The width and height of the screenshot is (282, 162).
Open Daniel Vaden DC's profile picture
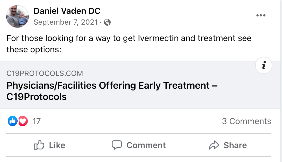[x=17, y=16]
